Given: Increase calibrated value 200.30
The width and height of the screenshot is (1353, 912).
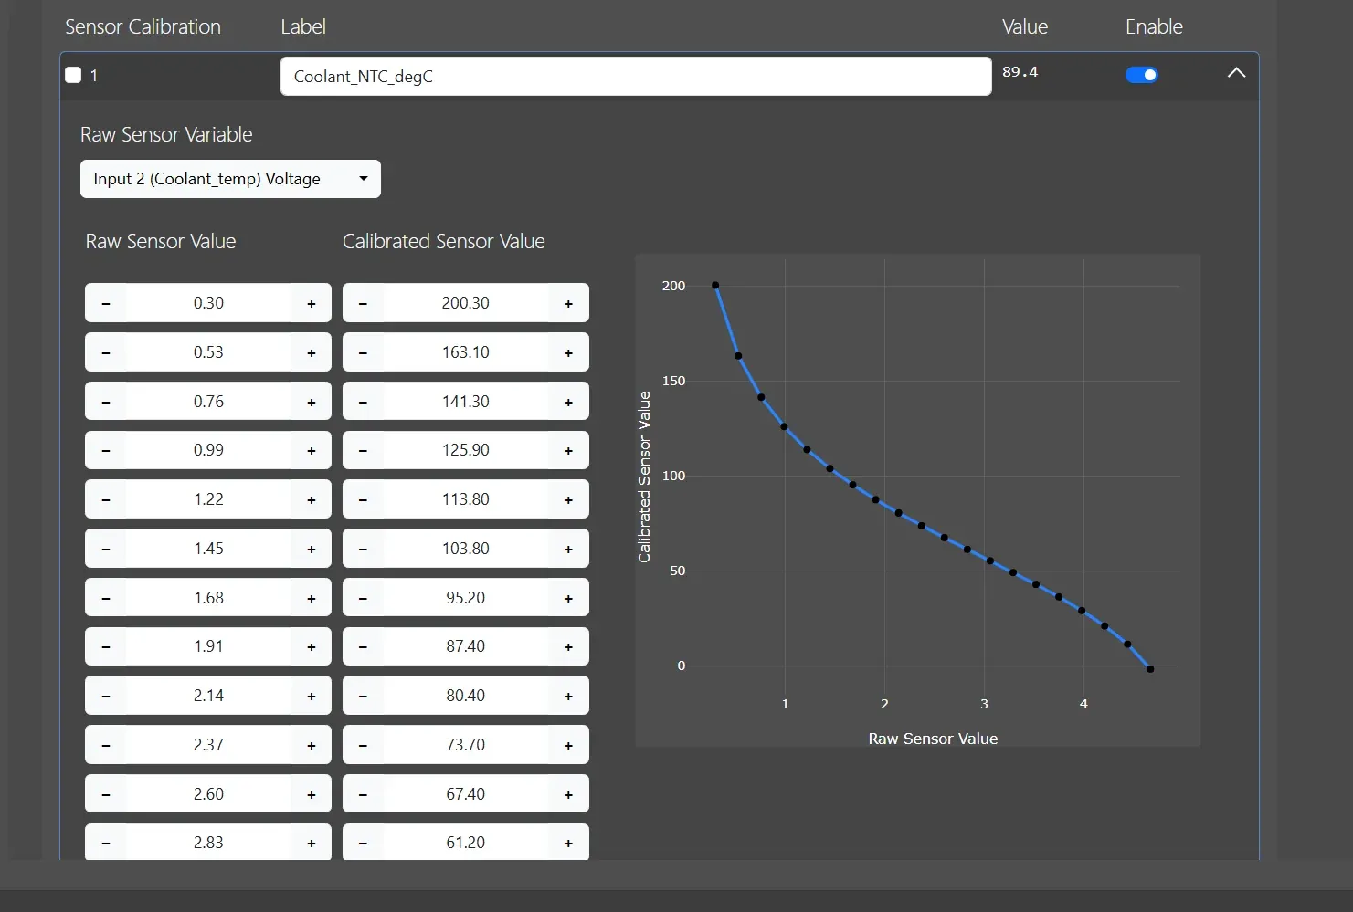Looking at the screenshot, I should coord(568,303).
